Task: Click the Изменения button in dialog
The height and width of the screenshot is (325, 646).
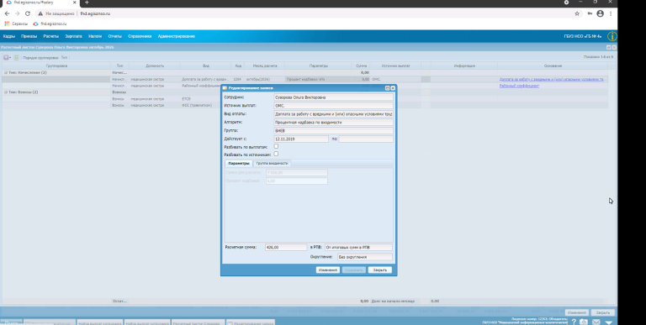Action: pyautogui.click(x=328, y=270)
